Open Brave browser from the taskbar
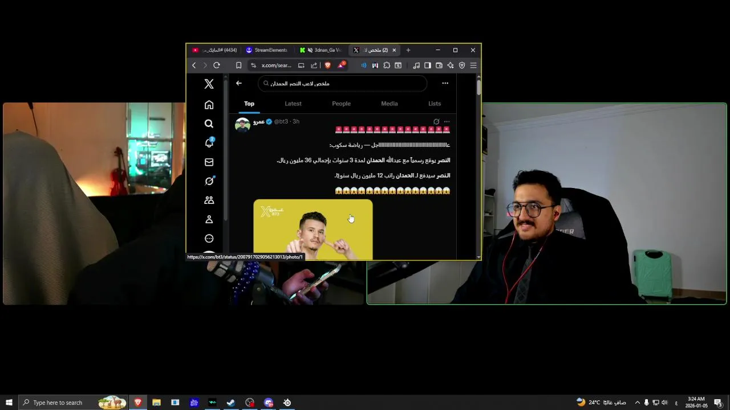Image resolution: width=730 pixels, height=410 pixels. [x=137, y=403]
